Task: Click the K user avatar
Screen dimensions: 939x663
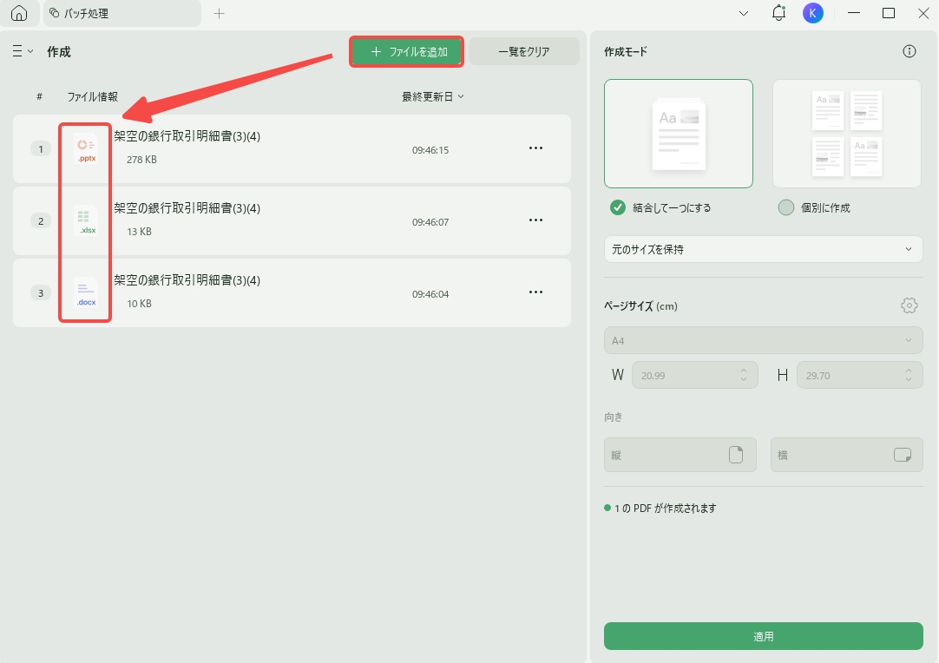Action: (812, 13)
